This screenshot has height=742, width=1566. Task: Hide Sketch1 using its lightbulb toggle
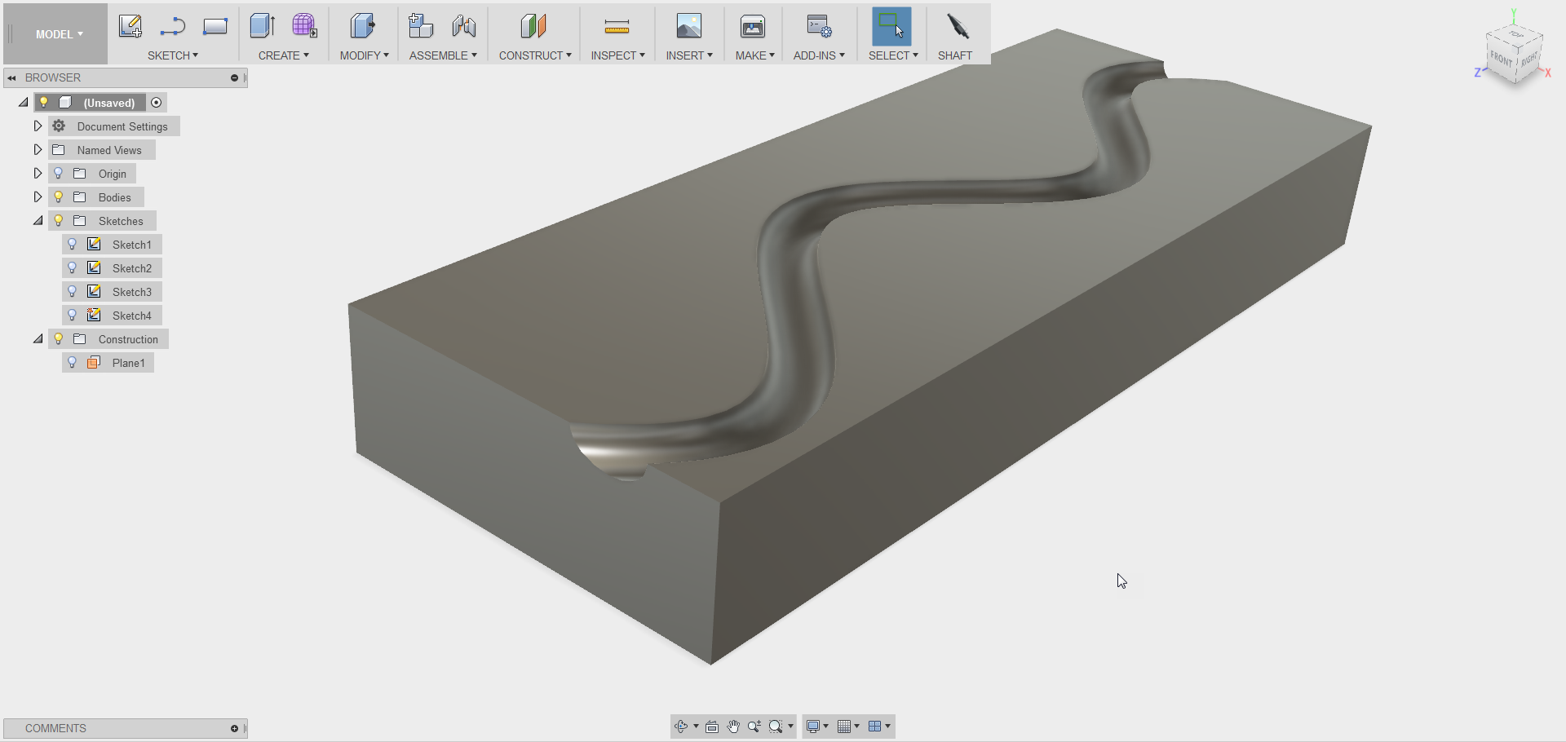(x=72, y=243)
